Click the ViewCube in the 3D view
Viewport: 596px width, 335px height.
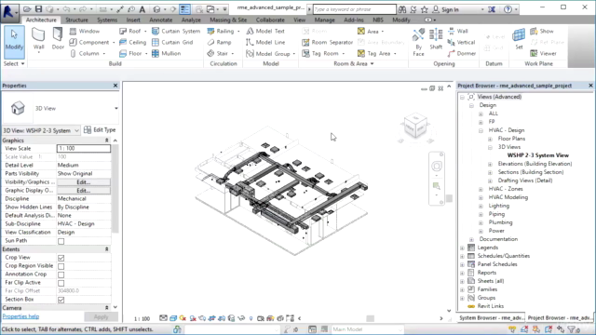point(415,127)
